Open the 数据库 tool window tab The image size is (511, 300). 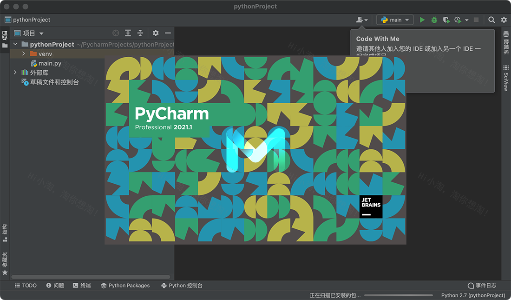tap(506, 43)
